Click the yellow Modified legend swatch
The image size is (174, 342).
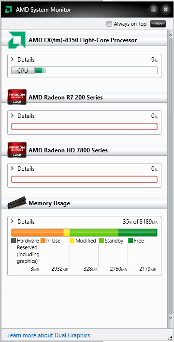pyautogui.click(x=72, y=241)
